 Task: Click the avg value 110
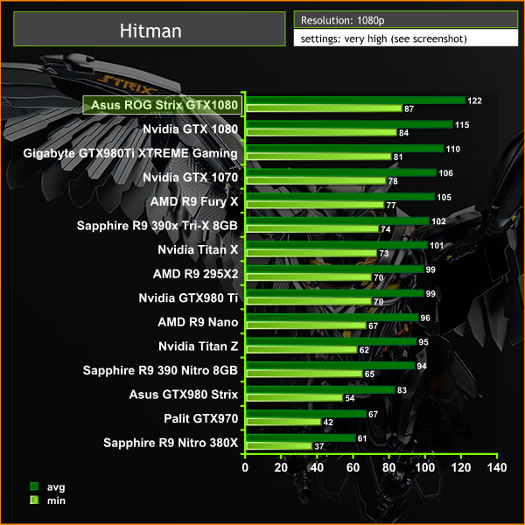[x=453, y=149]
